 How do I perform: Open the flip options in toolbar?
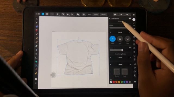pos(68,14)
